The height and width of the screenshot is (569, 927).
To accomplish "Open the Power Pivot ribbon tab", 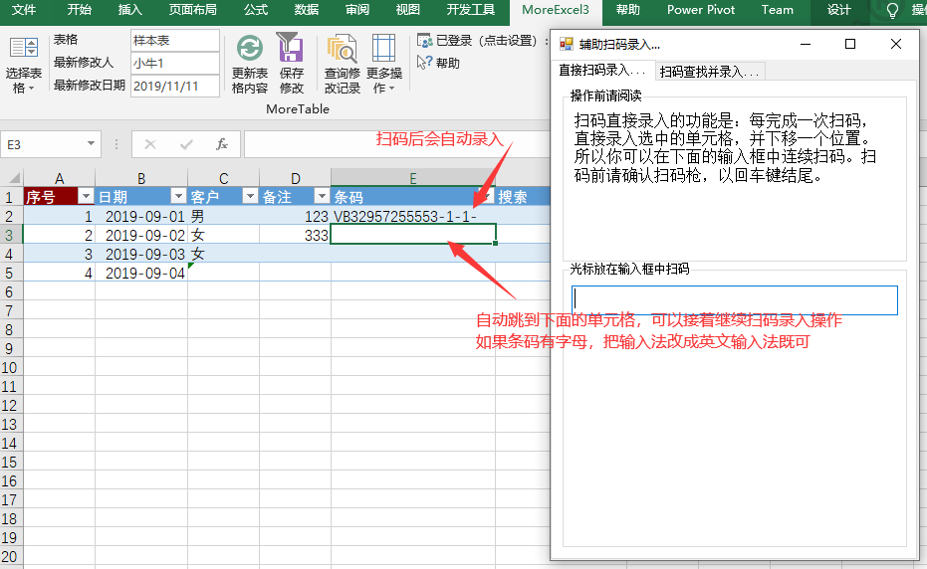I will click(x=701, y=10).
